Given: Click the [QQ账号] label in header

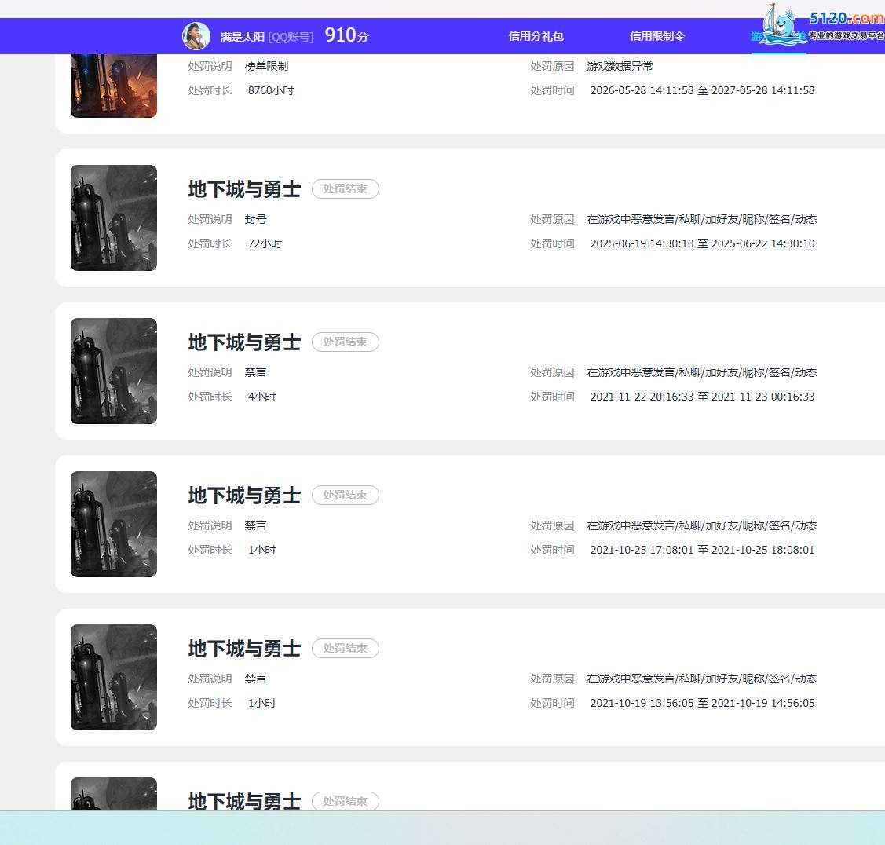Looking at the screenshot, I should tap(291, 37).
